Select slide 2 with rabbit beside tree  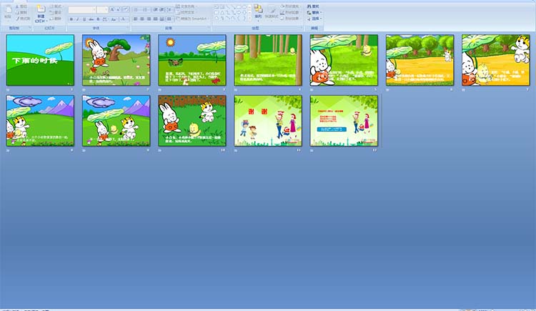116,60
